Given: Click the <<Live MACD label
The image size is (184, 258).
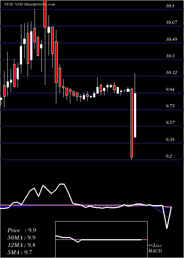Looking at the screenshot, I should click(x=155, y=248).
